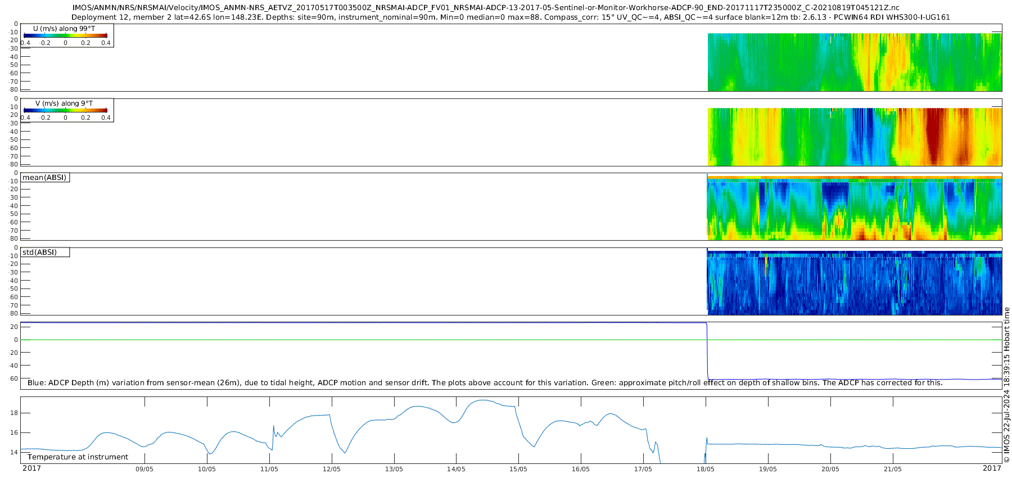This screenshot has height=478, width=1012.
Task: Click the 18/05 date tick label
Action: point(706,470)
